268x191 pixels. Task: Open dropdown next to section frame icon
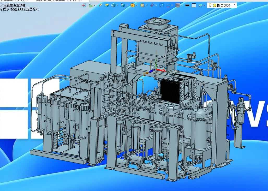pos(172,5)
